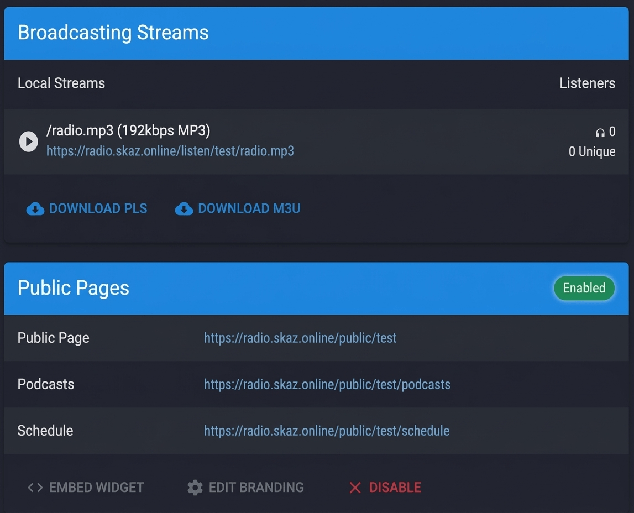Click the red X icon beside Disable
Screen dimensions: 634x513
355,488
